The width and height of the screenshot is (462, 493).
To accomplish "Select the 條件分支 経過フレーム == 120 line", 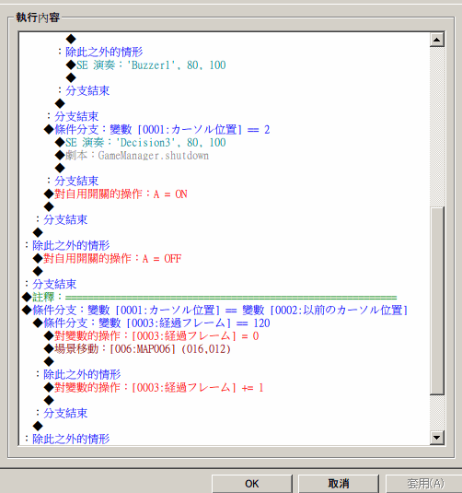I will coord(151,323).
